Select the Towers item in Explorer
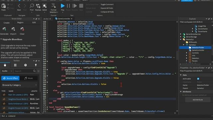Image resolution: width=213 pixels, height=120 pixels. coord(195,61)
